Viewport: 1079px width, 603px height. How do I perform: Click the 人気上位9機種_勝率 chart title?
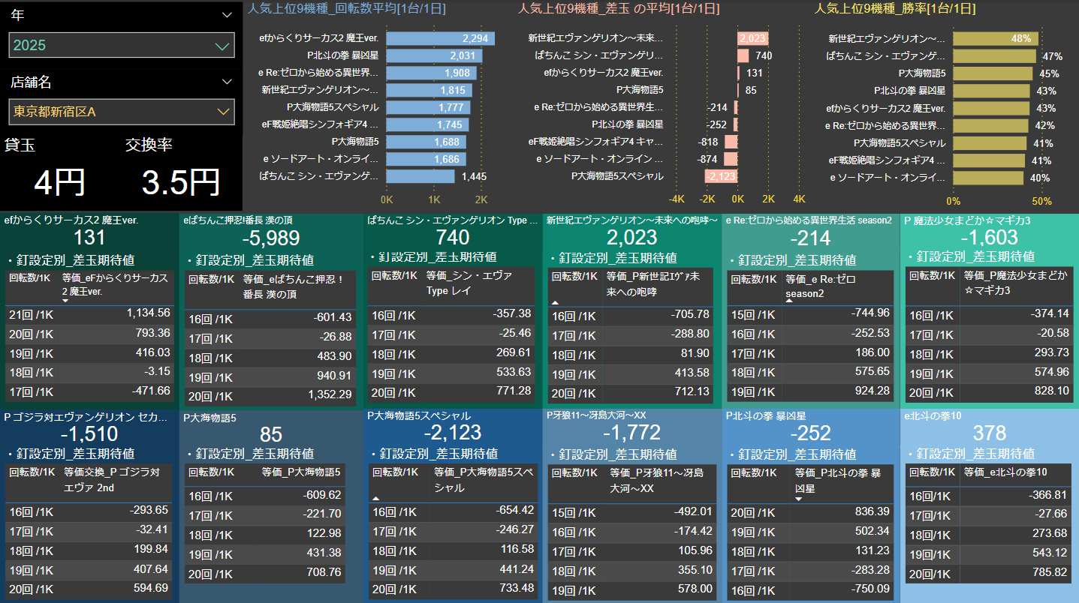point(895,9)
